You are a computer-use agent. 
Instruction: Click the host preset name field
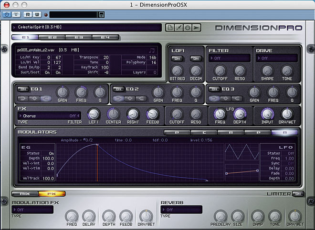click(x=73, y=14)
